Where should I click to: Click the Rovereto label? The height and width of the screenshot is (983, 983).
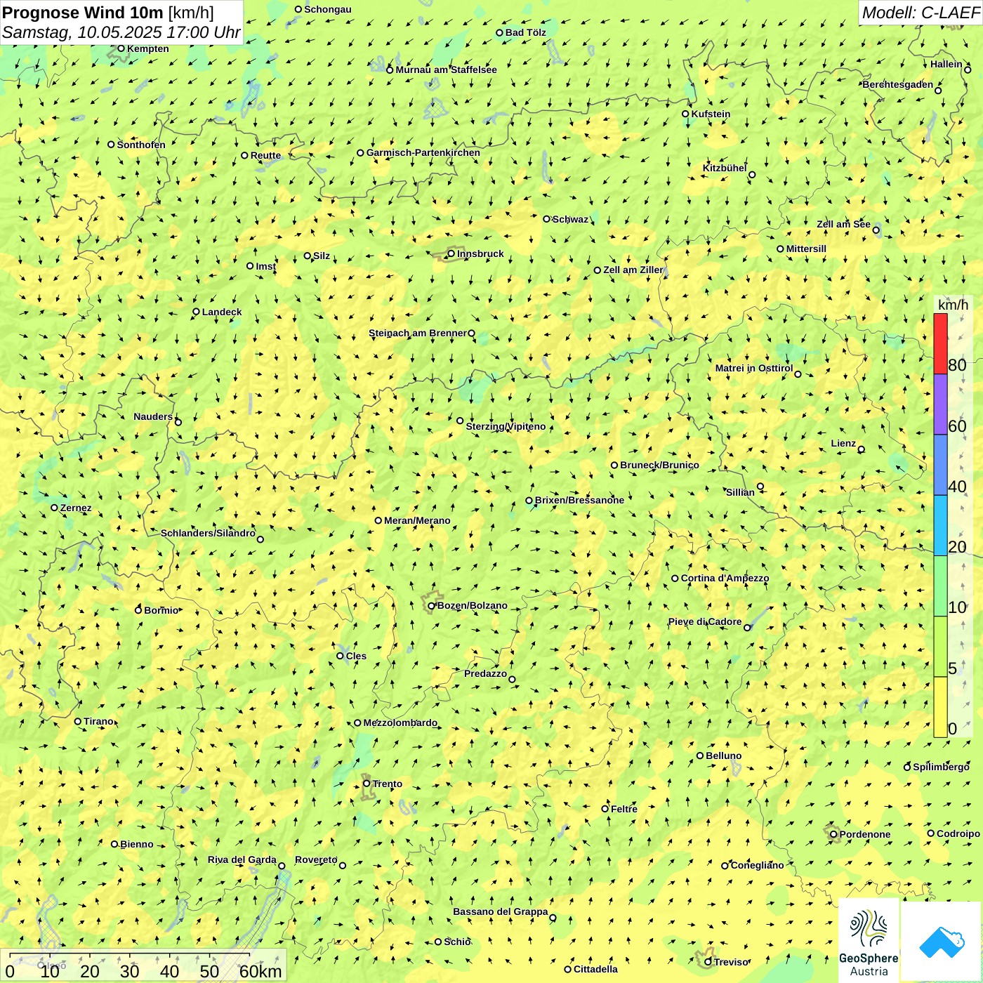pos(316,859)
